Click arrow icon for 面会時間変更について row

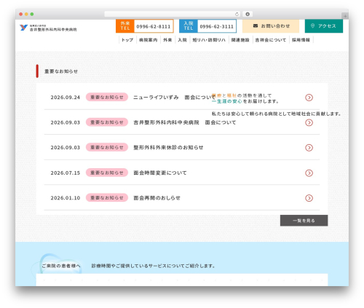[x=309, y=173]
